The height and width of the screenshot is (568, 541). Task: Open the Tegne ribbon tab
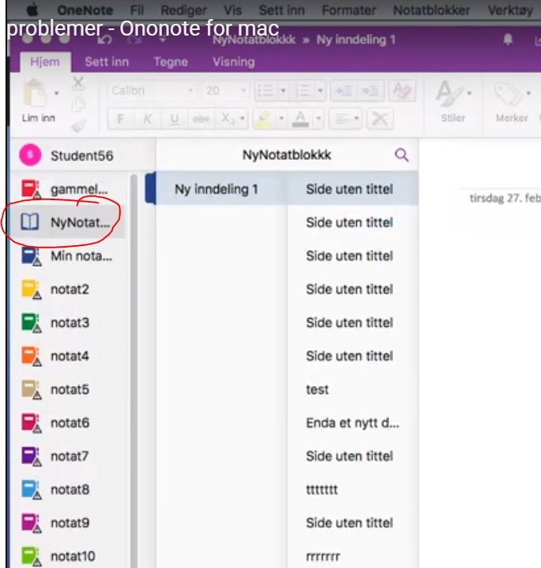click(x=170, y=62)
